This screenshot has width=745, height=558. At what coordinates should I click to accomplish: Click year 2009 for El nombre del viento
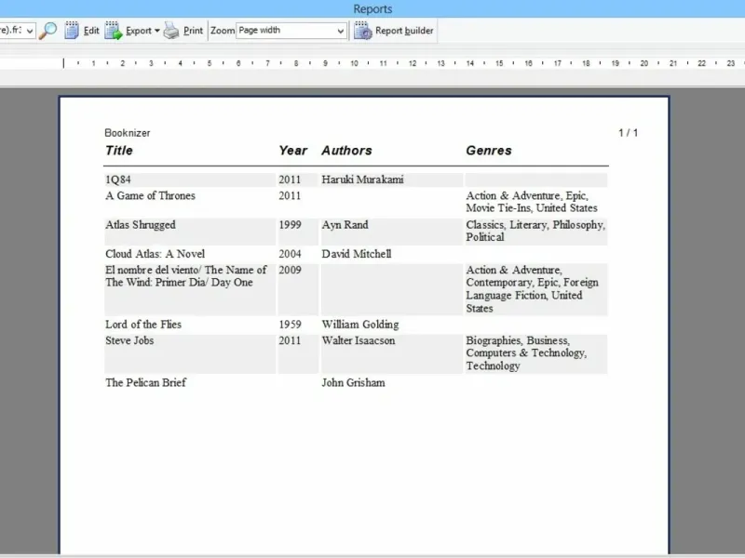[290, 270]
